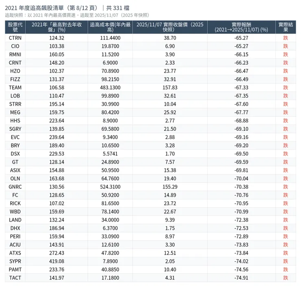Select ticker HZO
301x287 pixels.
click(15, 71)
